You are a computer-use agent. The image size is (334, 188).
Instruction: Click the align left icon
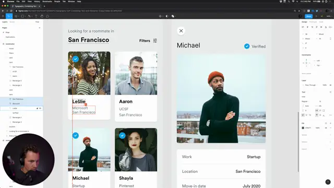pyautogui.click(x=303, y=27)
